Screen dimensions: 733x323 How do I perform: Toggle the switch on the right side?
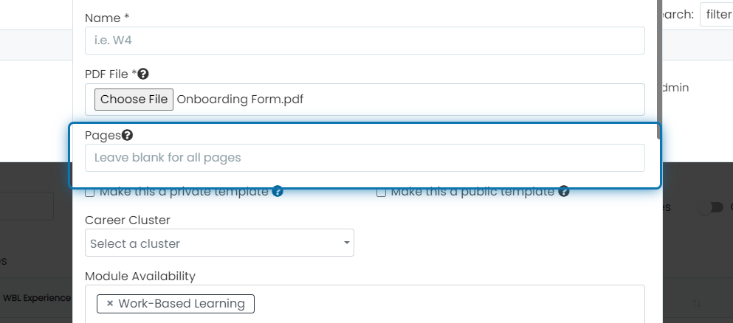tap(712, 207)
